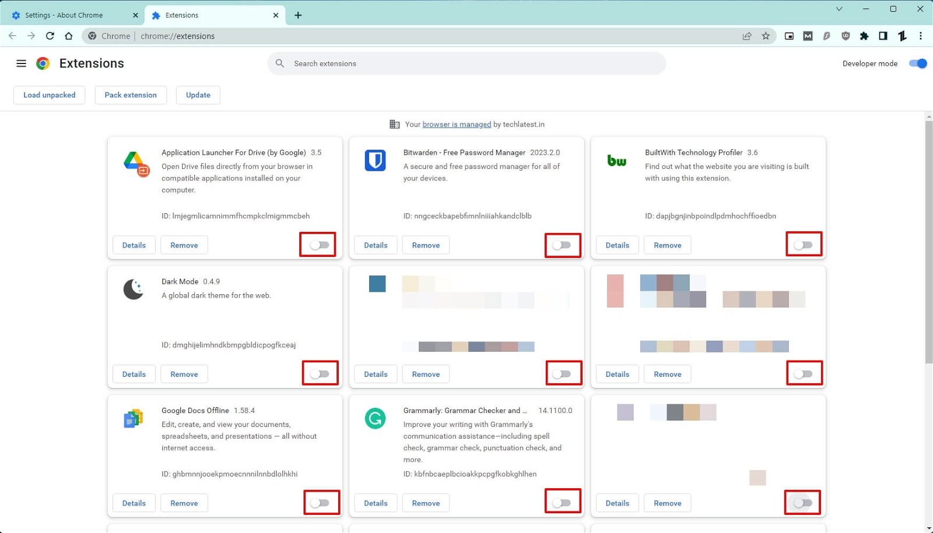The height and width of the screenshot is (533, 933).
Task: Open the side panel from the toolbar
Action: click(x=883, y=36)
